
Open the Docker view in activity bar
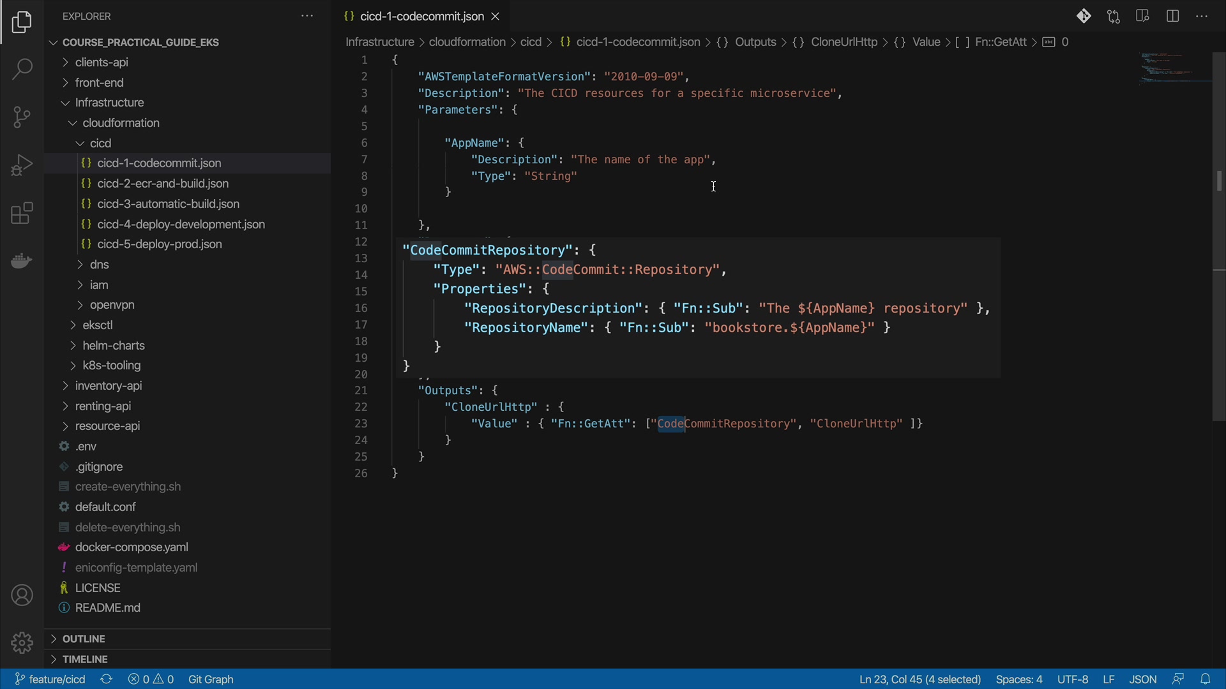click(22, 261)
